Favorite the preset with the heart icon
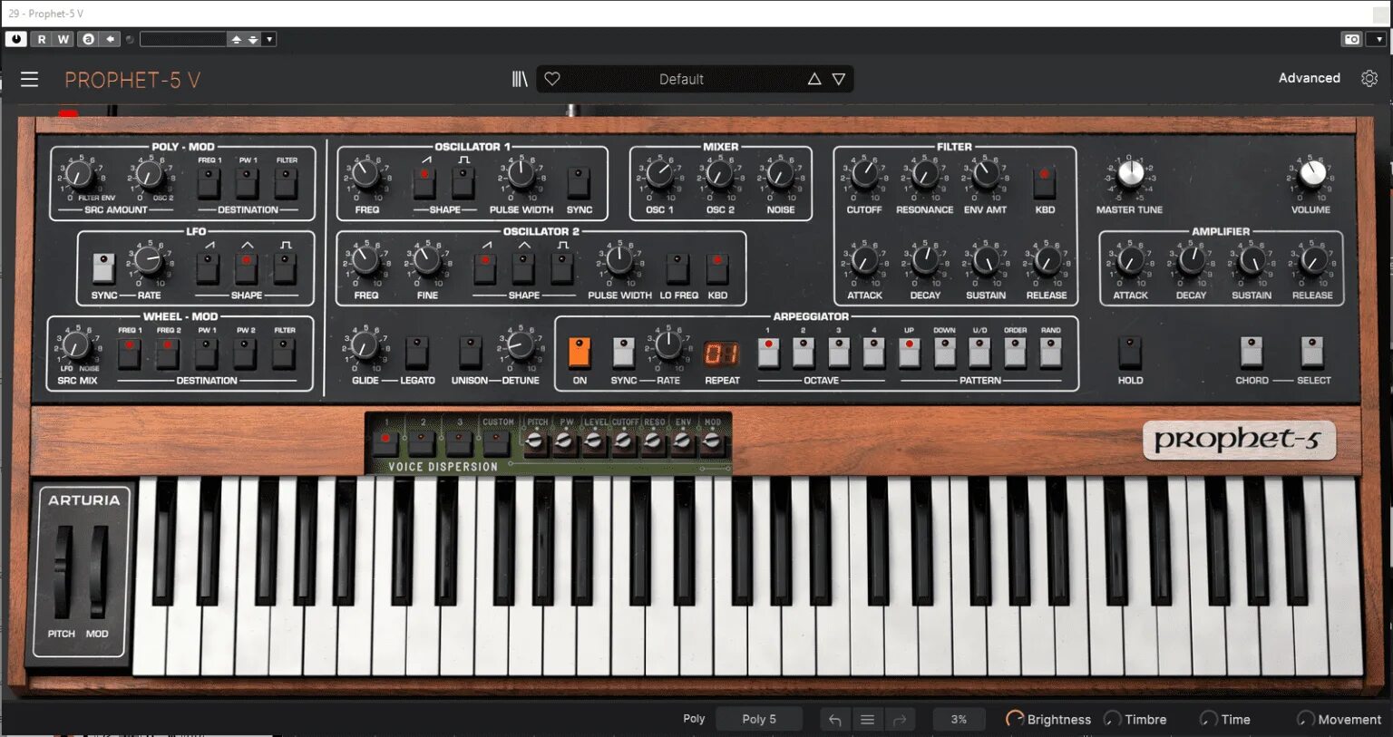This screenshot has height=737, width=1393. tap(551, 79)
